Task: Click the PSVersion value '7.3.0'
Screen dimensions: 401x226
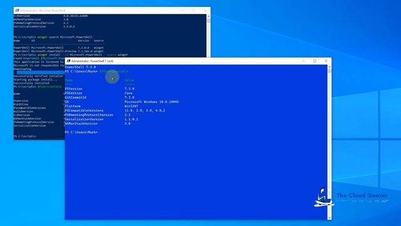Action: click(130, 89)
